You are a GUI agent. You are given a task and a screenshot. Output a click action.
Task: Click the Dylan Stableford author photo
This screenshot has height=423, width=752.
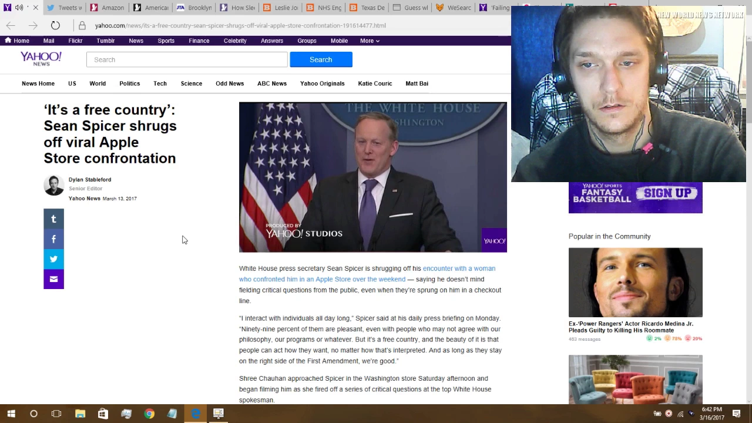53,185
